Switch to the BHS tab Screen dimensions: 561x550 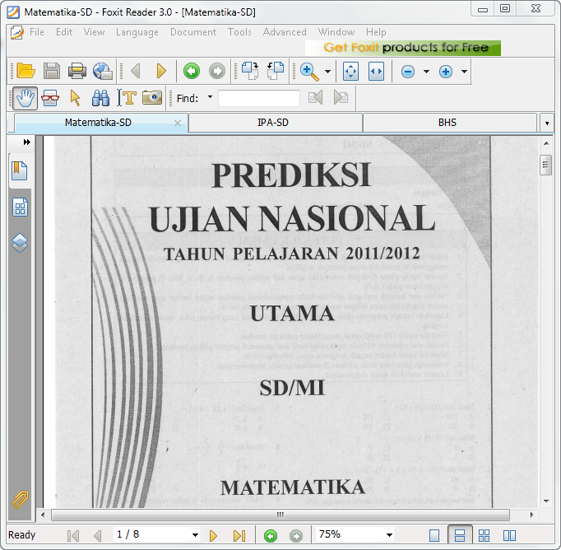pyautogui.click(x=449, y=123)
